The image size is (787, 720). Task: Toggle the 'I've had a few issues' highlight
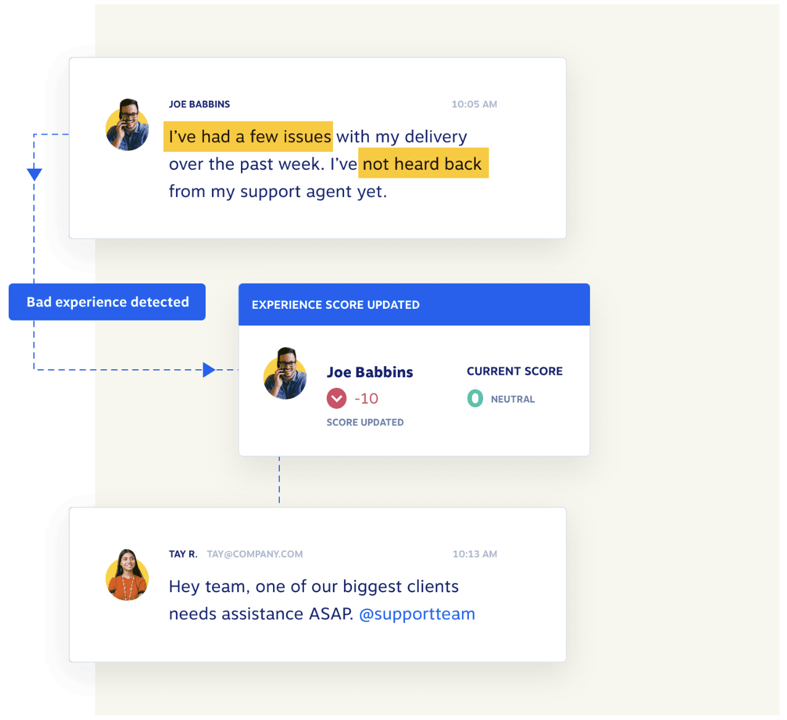tap(247, 136)
